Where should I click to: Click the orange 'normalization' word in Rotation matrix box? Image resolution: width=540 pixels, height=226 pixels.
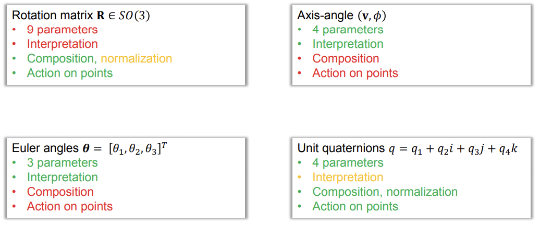(x=137, y=59)
